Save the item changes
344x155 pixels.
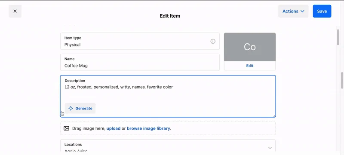322,11
